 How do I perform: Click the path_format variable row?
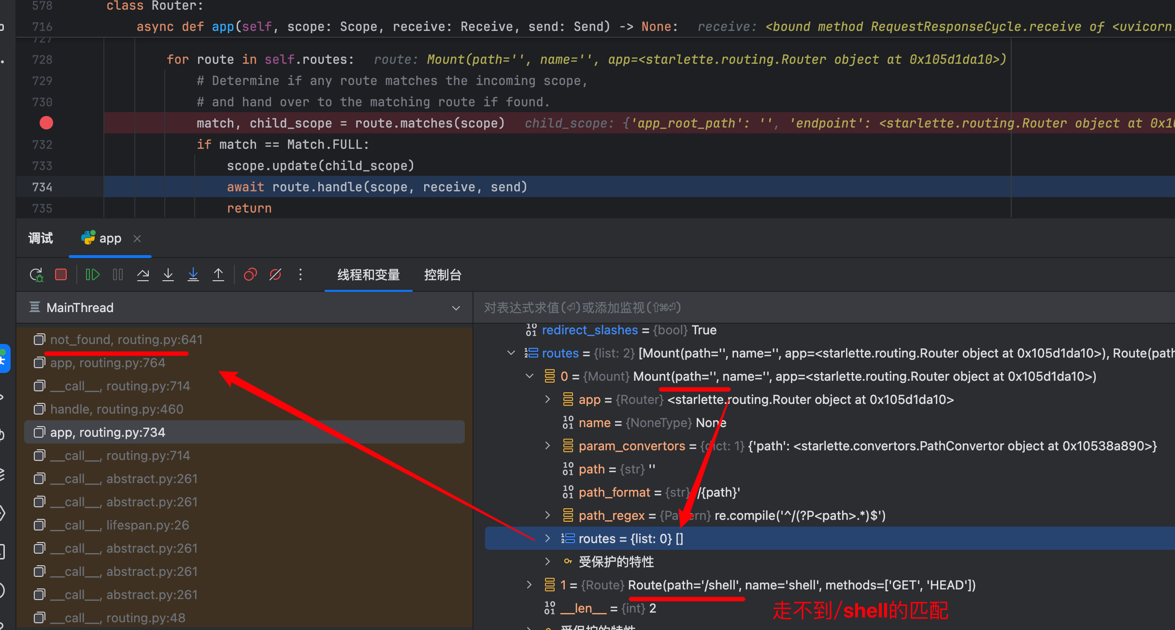click(830, 492)
